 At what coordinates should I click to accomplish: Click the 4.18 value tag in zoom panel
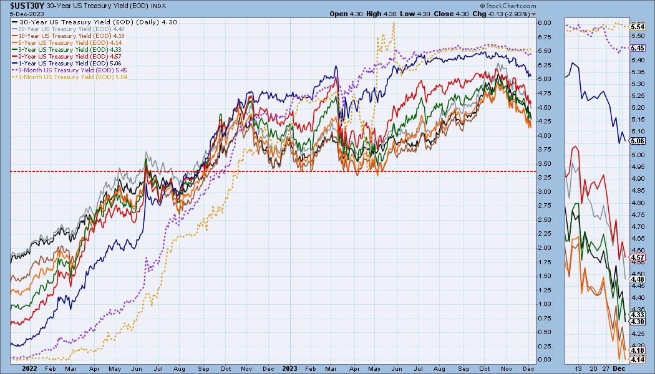[x=638, y=350]
